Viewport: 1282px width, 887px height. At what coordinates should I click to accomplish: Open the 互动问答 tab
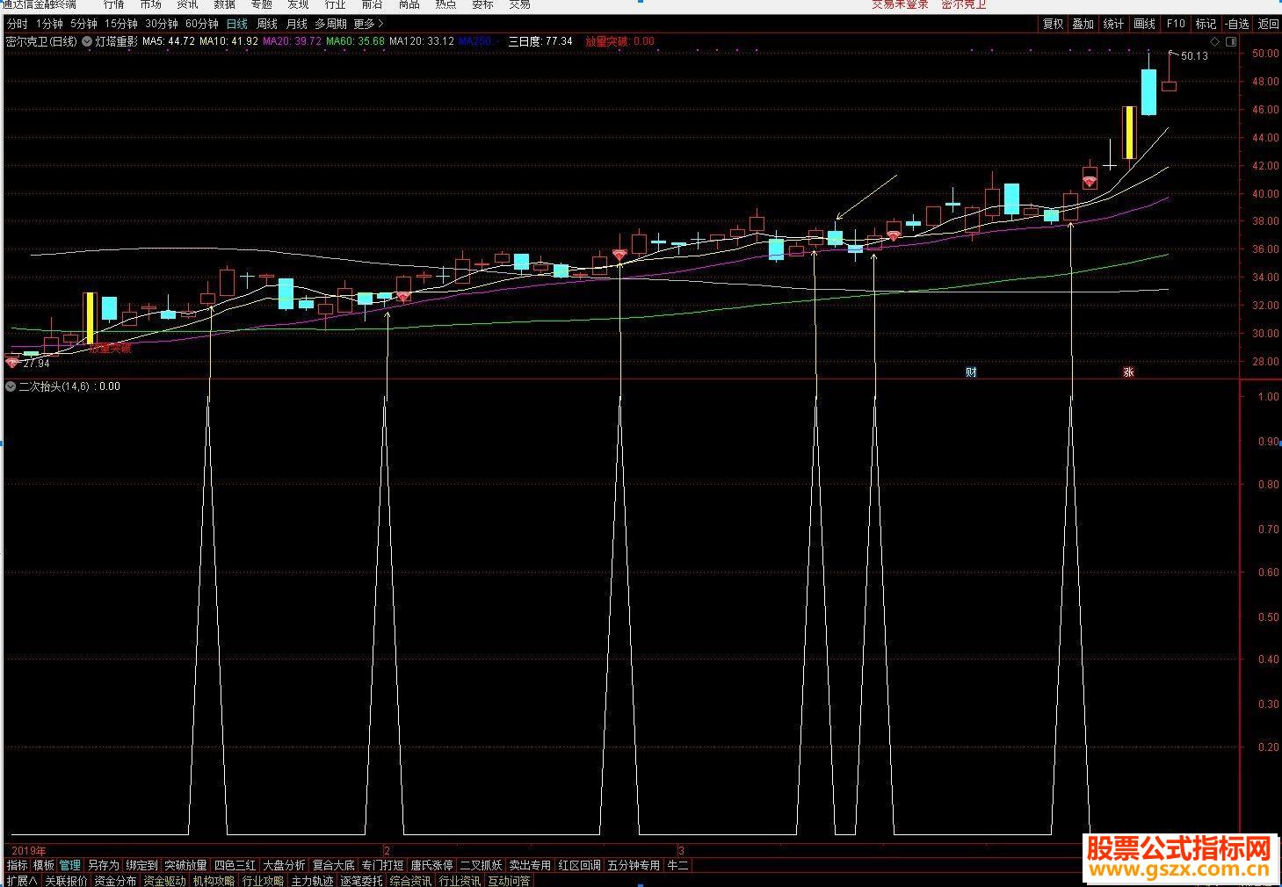[509, 881]
